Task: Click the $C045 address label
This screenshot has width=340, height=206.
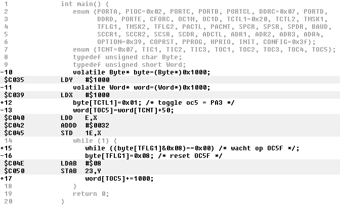Action: pos(14,133)
